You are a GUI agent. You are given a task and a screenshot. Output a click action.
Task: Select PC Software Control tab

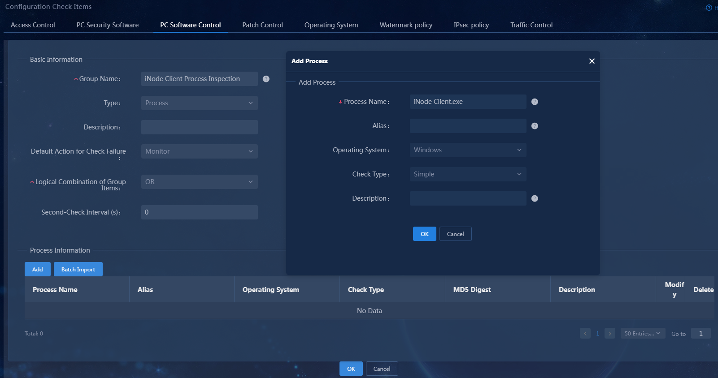[191, 25]
